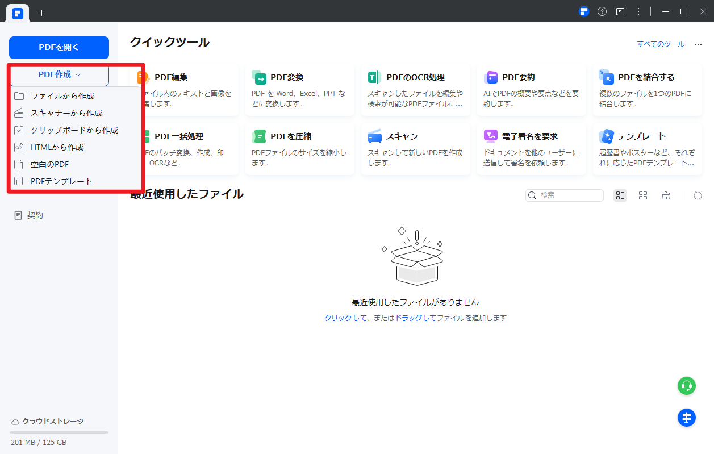Screen dimensions: 714x454
Task: Click the clear recent files icon
Action: tap(666, 195)
